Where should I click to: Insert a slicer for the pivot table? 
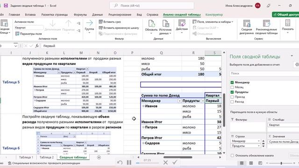110,22
